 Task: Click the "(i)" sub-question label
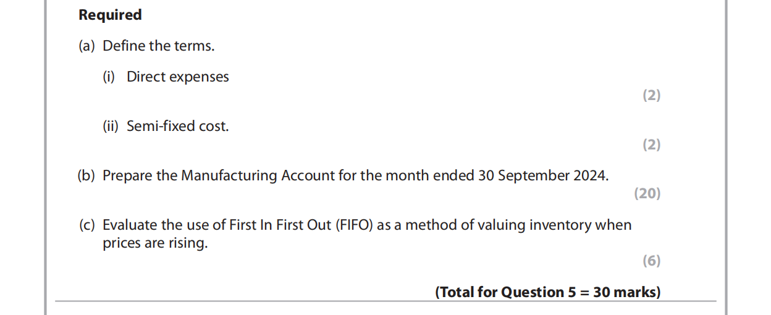tap(109, 77)
